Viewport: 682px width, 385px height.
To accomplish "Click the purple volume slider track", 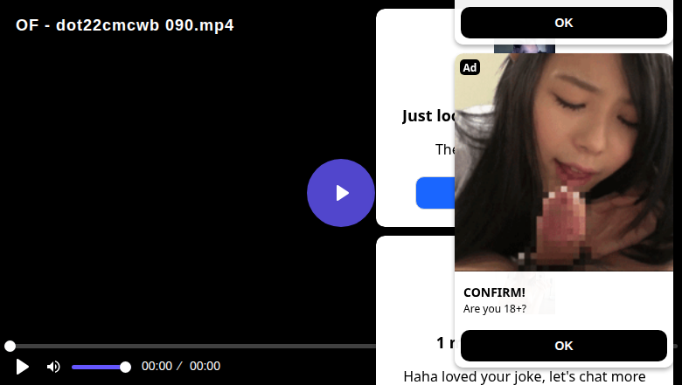I will click(x=99, y=368).
